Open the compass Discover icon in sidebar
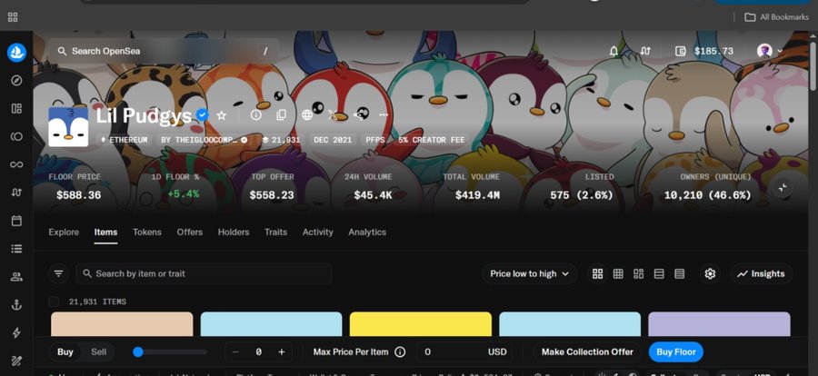Viewport: 818px width, 376px height. point(16,80)
